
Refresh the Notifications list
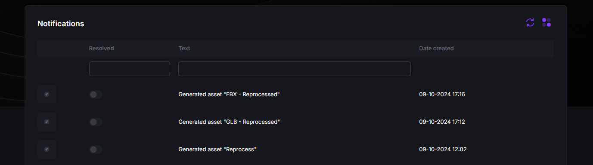530,22
